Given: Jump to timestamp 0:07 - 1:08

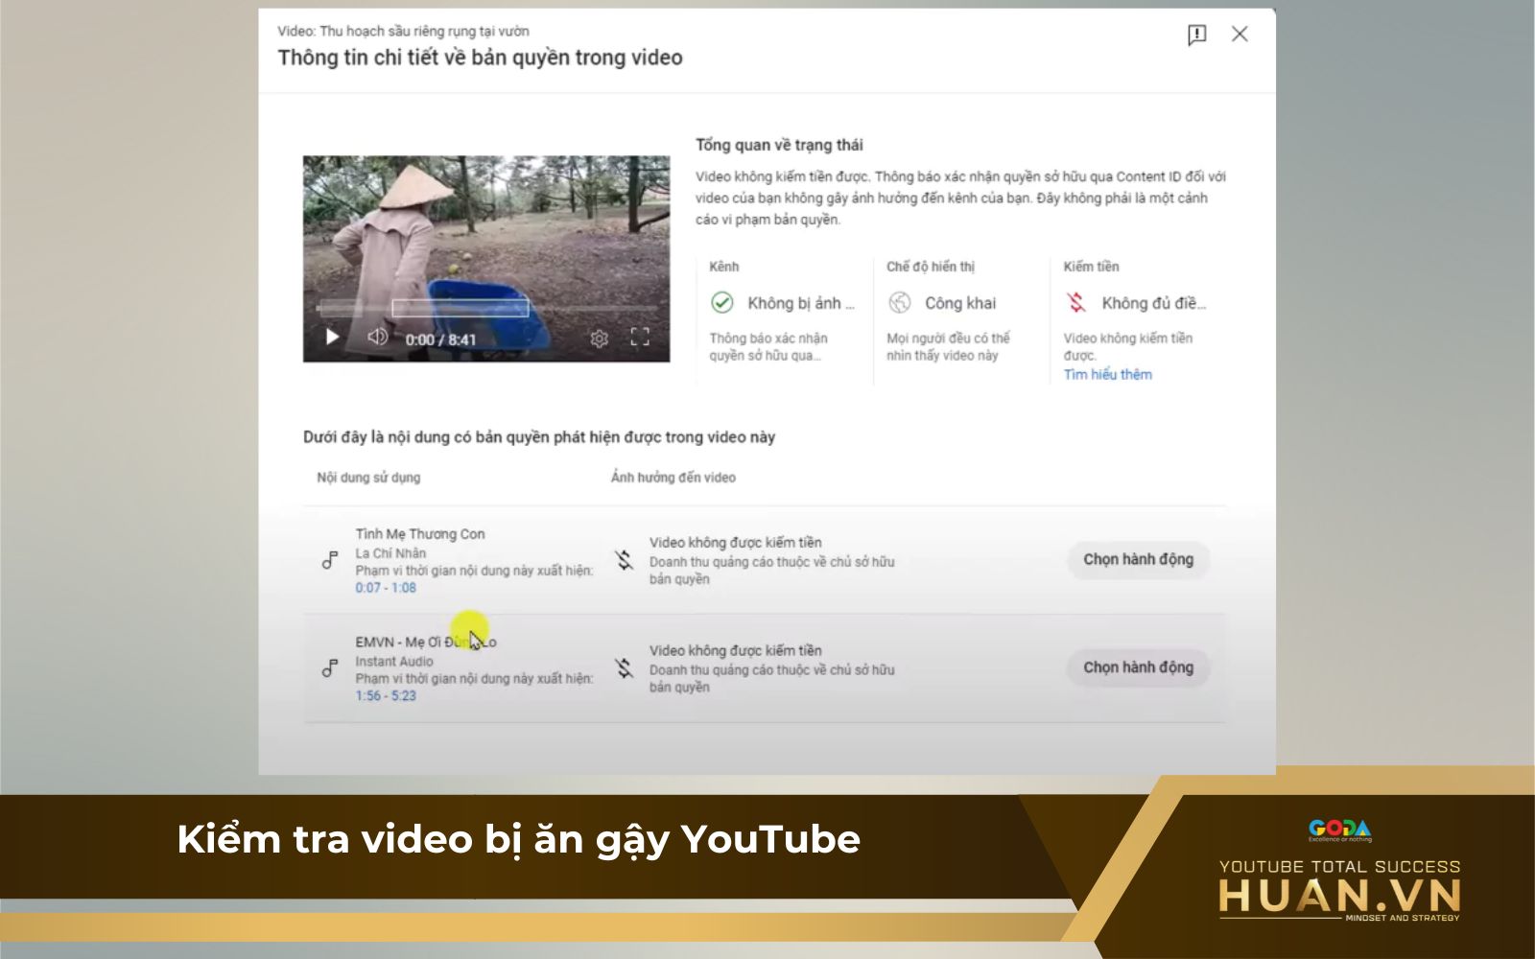Looking at the screenshot, I should click(x=386, y=588).
